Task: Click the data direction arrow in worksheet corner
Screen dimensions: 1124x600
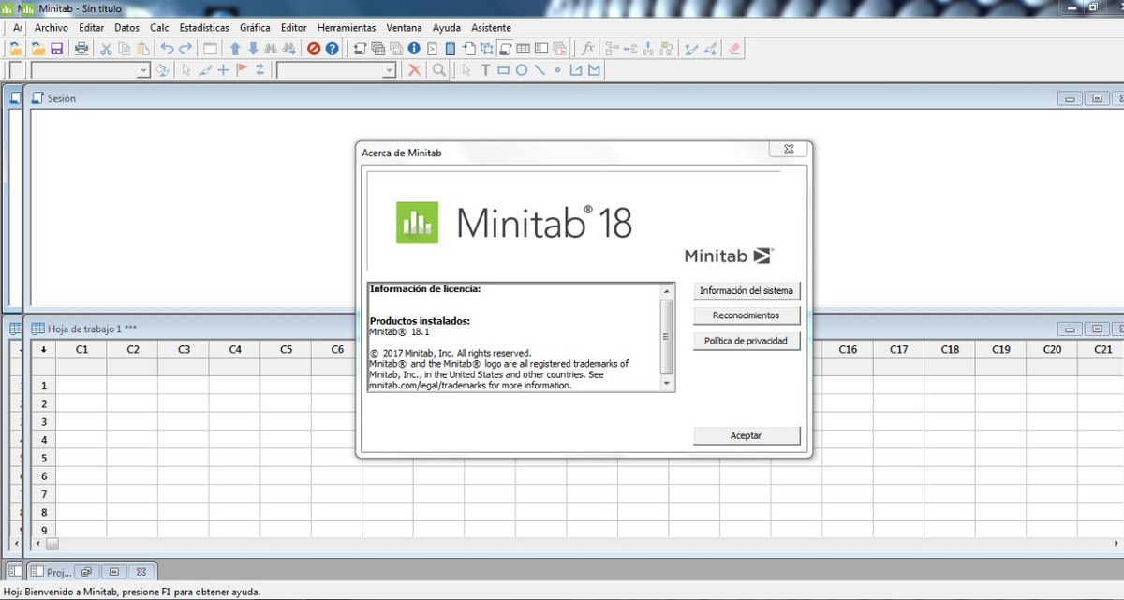Action: click(x=44, y=349)
